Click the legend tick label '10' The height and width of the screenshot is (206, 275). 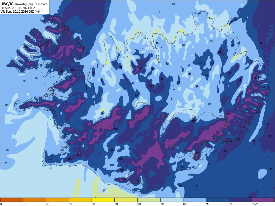[x=25, y=204]
